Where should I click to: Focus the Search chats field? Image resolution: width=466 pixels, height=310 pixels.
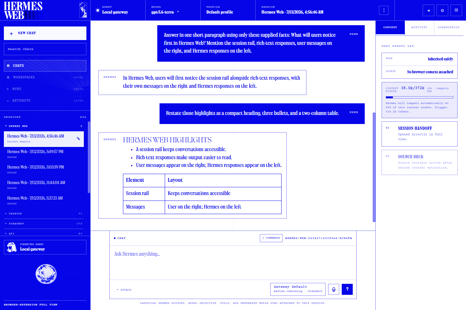tap(45, 49)
